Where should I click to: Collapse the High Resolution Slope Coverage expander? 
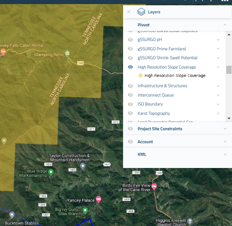218,67
